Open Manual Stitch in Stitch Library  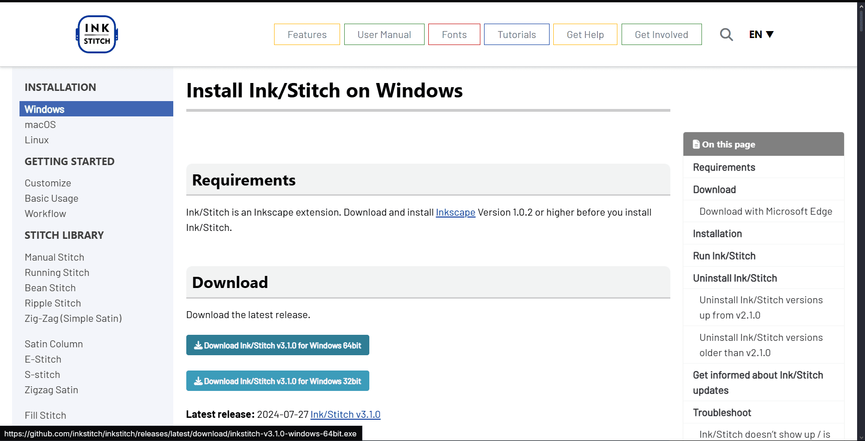(x=54, y=257)
